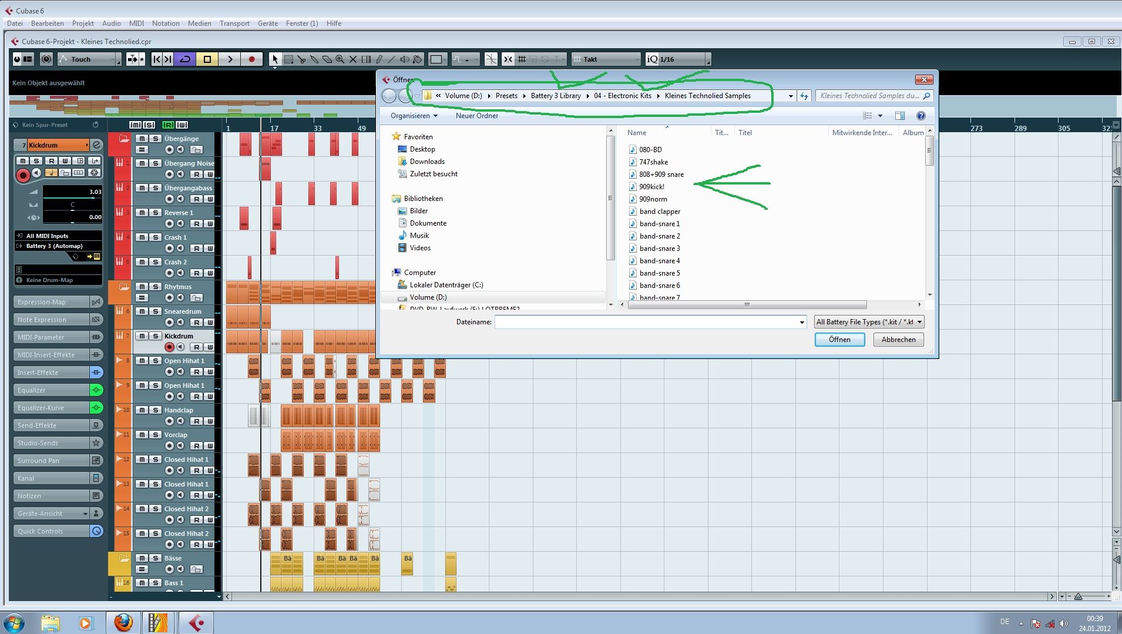This screenshot has height=634, width=1122.
Task: Open the MIDI menu
Action: [x=136, y=24]
